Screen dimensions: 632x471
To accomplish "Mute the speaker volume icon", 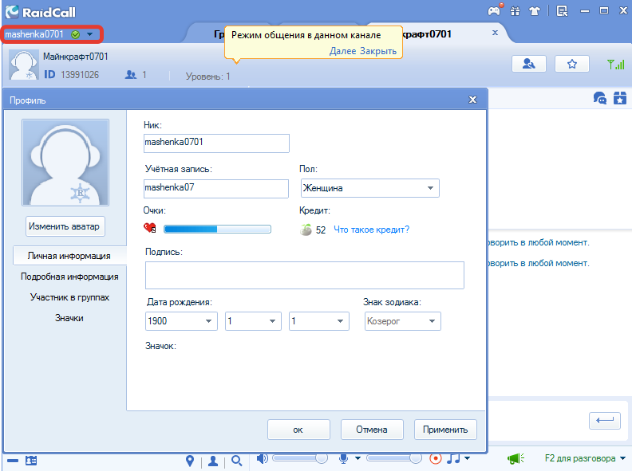I will [262, 458].
